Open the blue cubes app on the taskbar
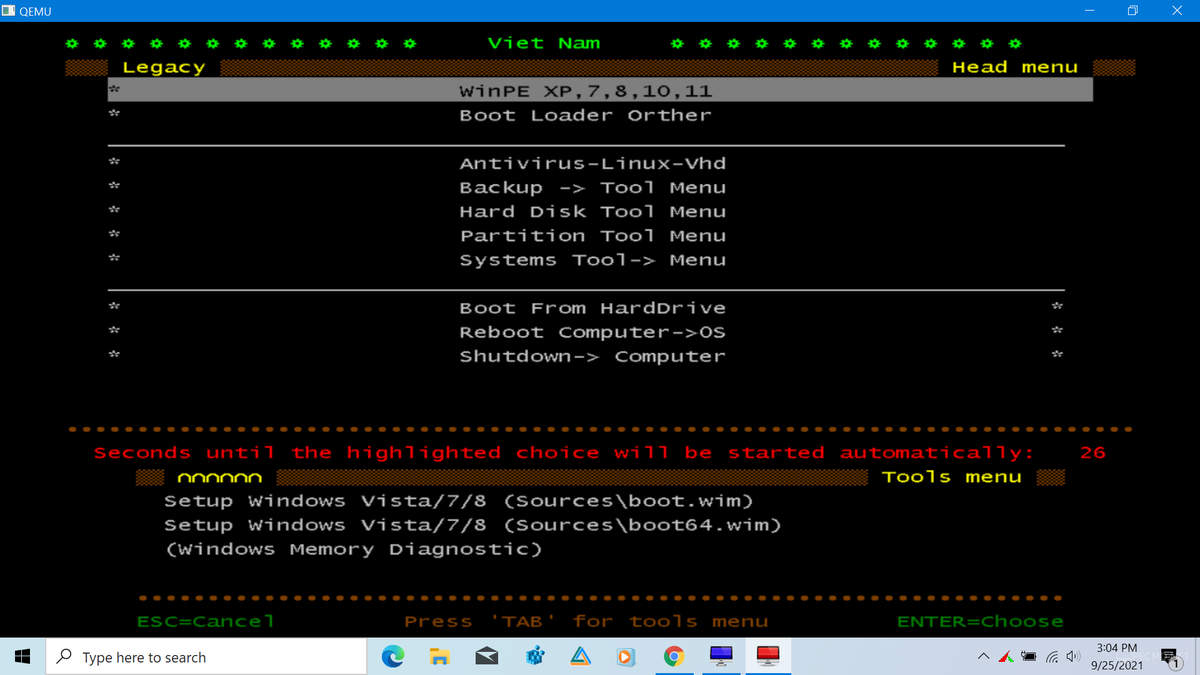The width and height of the screenshot is (1200, 675). pyautogui.click(x=535, y=656)
